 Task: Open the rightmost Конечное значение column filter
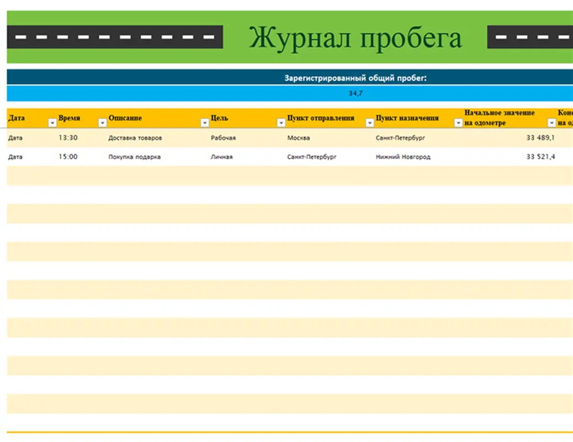570,123
